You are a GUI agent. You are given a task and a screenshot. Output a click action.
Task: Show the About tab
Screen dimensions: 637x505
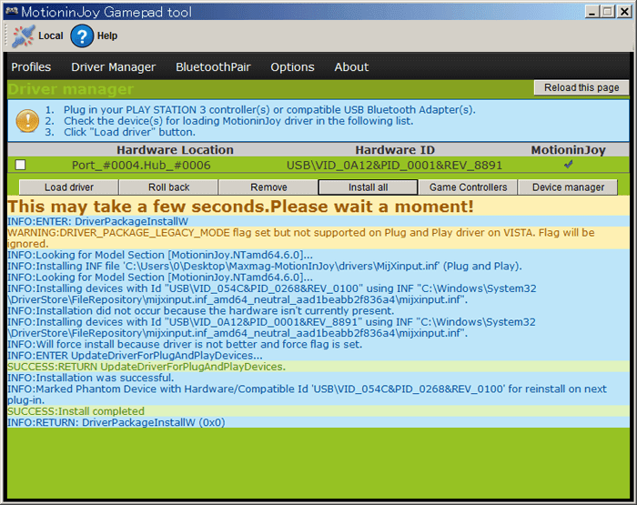click(351, 67)
